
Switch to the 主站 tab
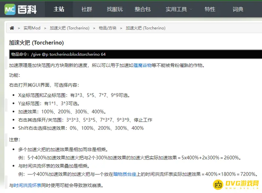(59, 9)
